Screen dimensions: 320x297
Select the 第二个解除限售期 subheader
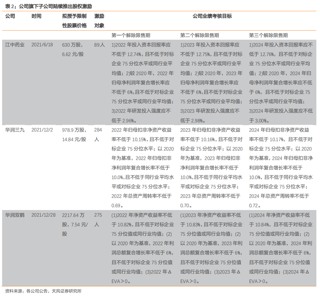click(x=200, y=35)
